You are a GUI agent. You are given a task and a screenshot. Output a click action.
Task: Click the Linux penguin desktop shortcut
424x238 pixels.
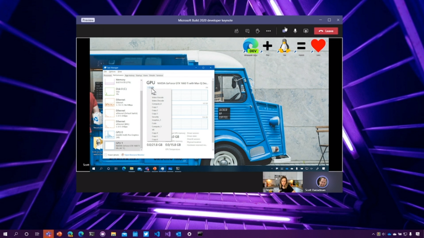(x=284, y=46)
